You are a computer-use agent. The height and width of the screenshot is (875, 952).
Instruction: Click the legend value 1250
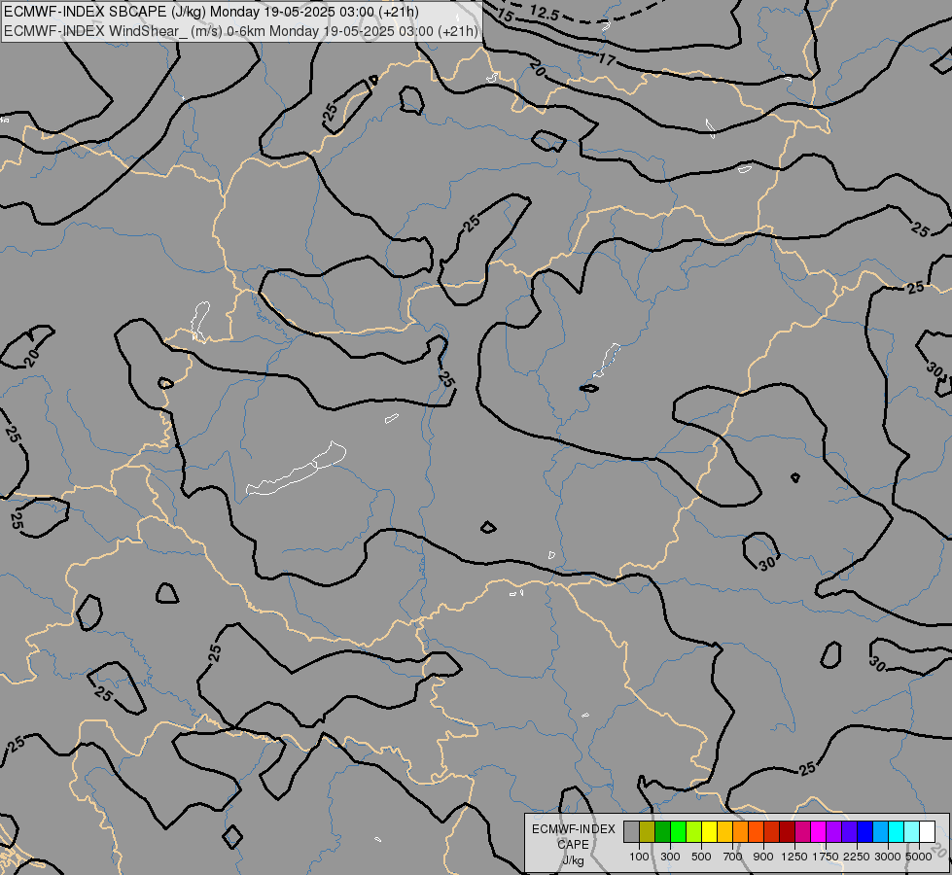coord(794,857)
